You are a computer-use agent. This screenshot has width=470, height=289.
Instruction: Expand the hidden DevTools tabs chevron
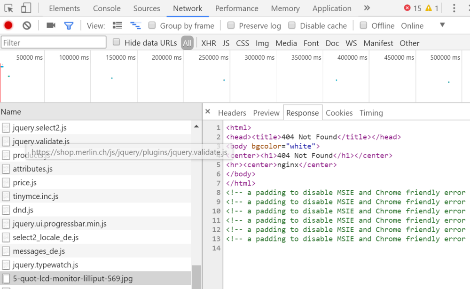coord(367,8)
